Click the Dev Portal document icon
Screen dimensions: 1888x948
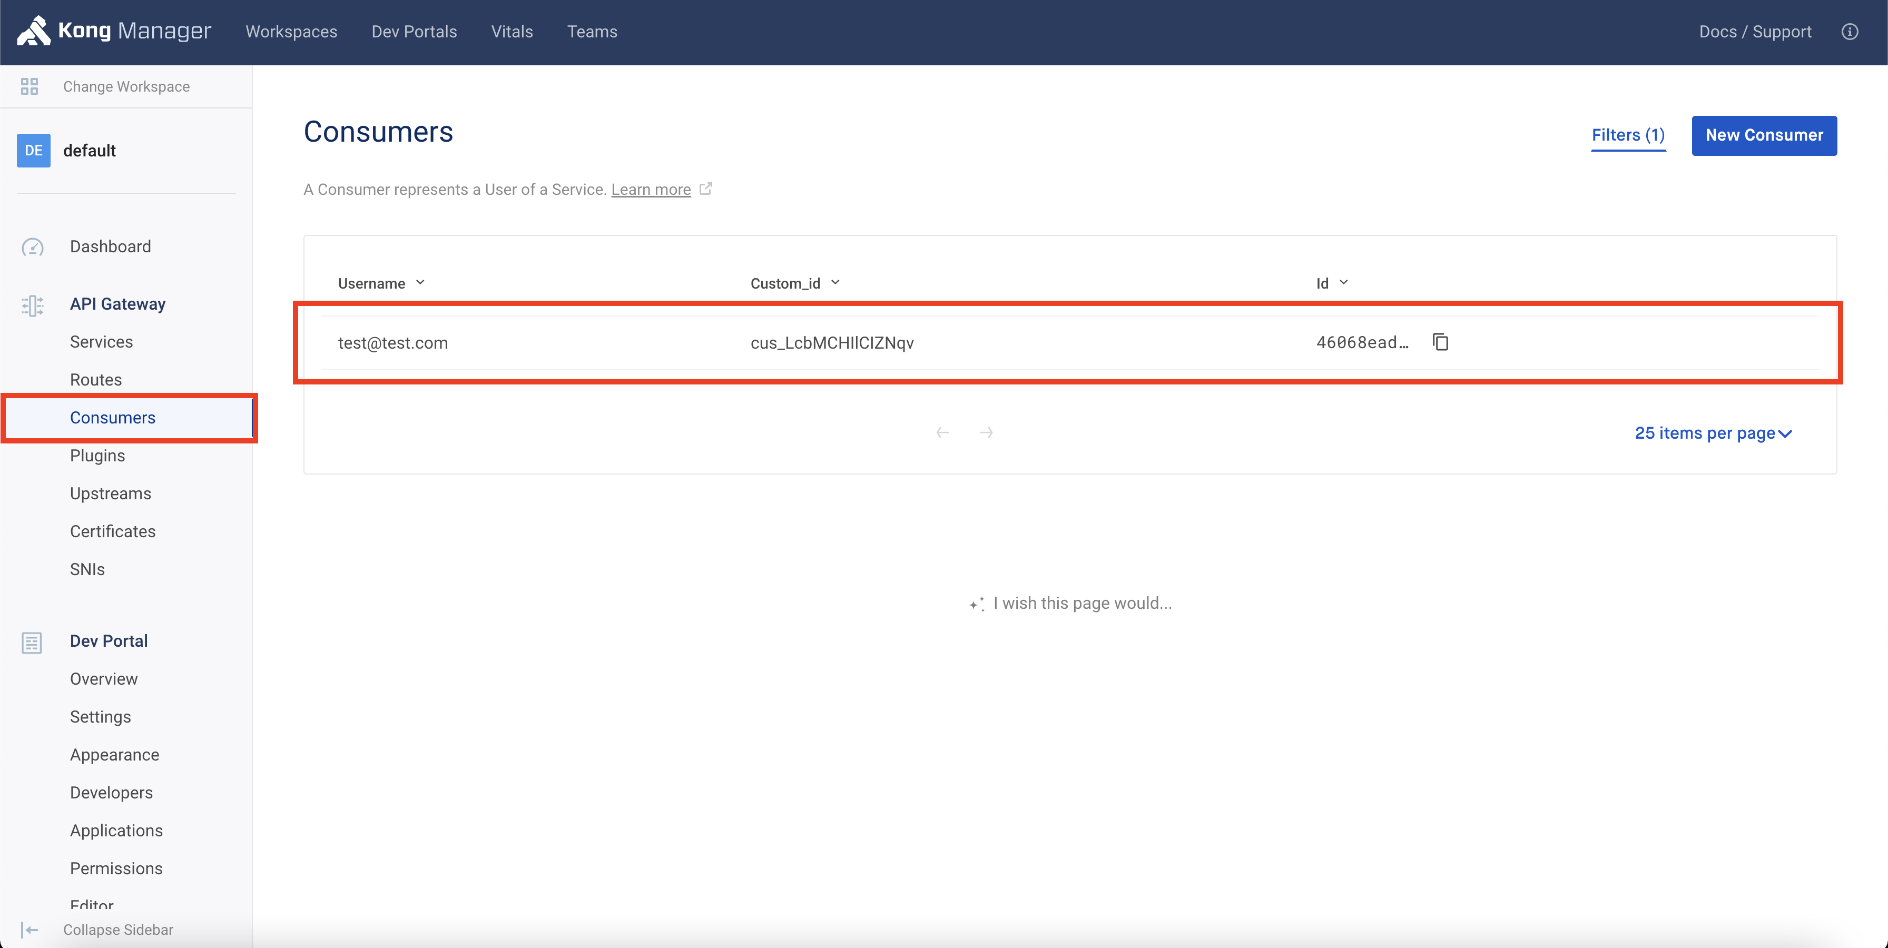tap(32, 643)
